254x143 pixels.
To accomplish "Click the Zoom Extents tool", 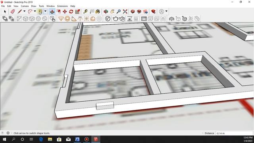I will 125,12.
